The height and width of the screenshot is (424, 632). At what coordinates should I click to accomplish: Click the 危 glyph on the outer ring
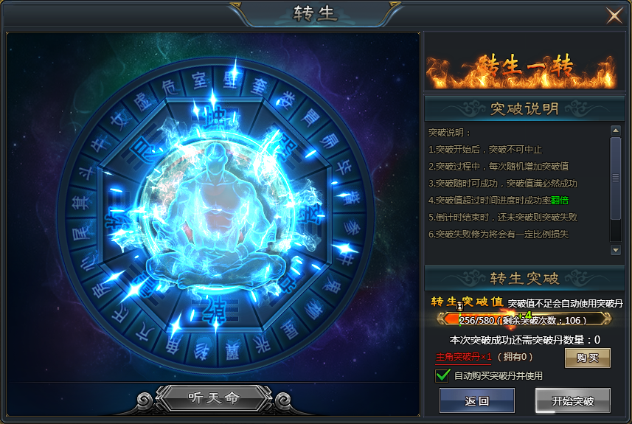point(170,87)
